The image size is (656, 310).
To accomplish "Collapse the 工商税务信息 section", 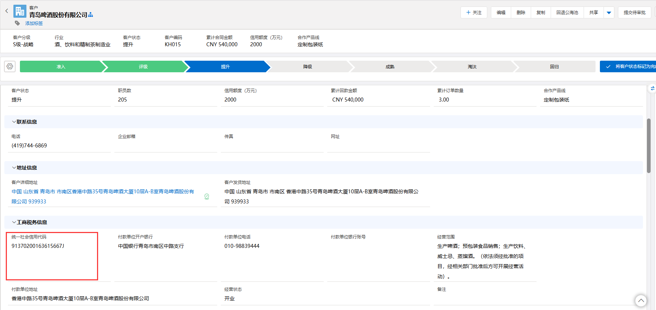I will coord(14,222).
